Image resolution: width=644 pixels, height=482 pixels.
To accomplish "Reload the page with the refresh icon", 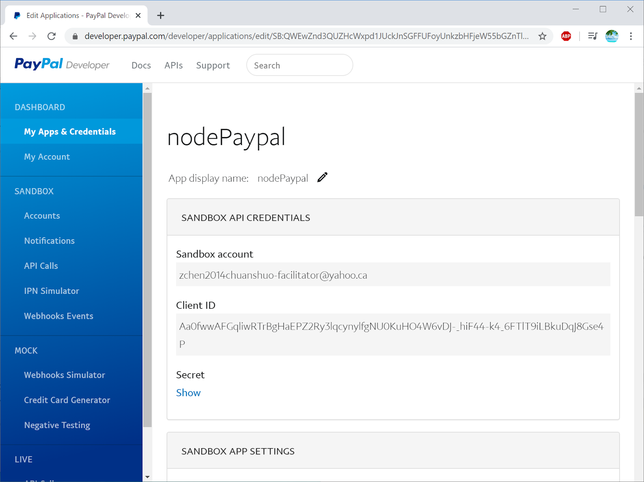I will [x=52, y=36].
